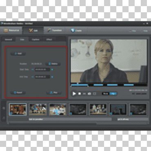Viewport: 151px width, 151px height.
Task: Select the General sub-tab
Action: 9,40
